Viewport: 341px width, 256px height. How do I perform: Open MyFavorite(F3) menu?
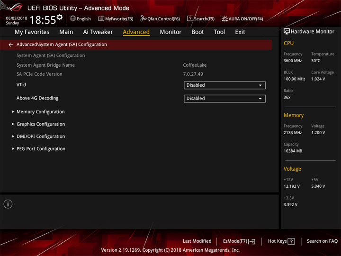tap(116, 18)
